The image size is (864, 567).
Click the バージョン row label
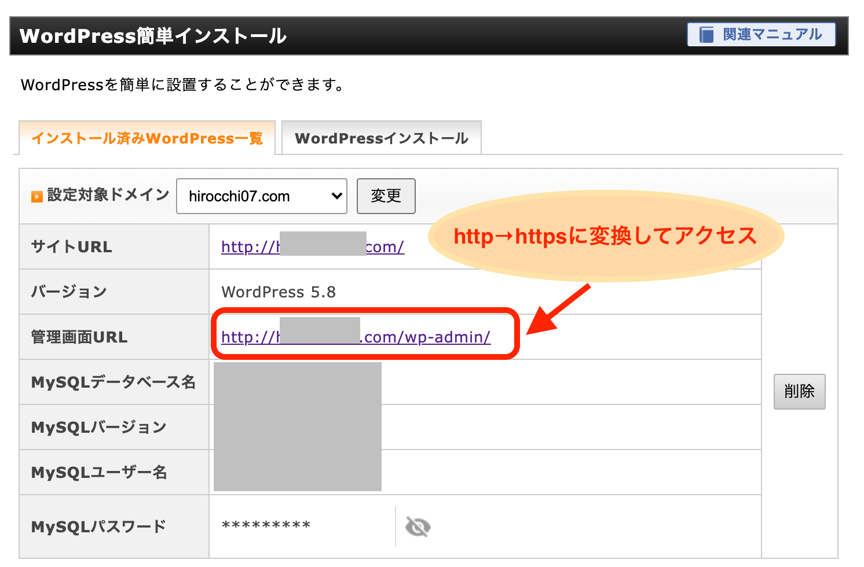[69, 292]
